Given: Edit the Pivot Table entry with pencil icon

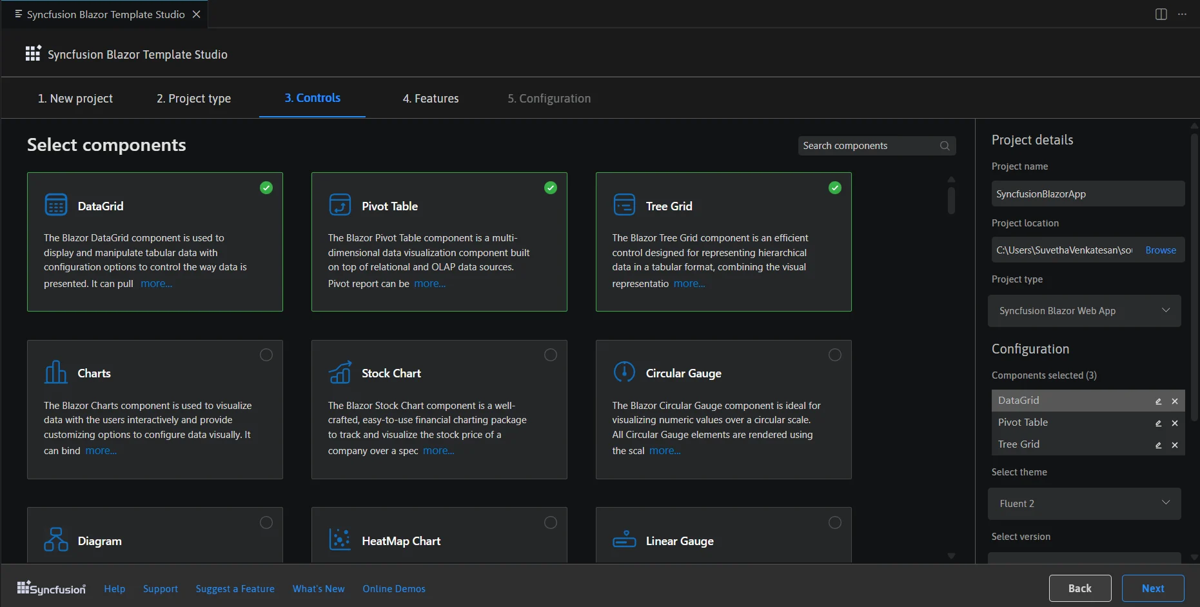Looking at the screenshot, I should [1158, 423].
